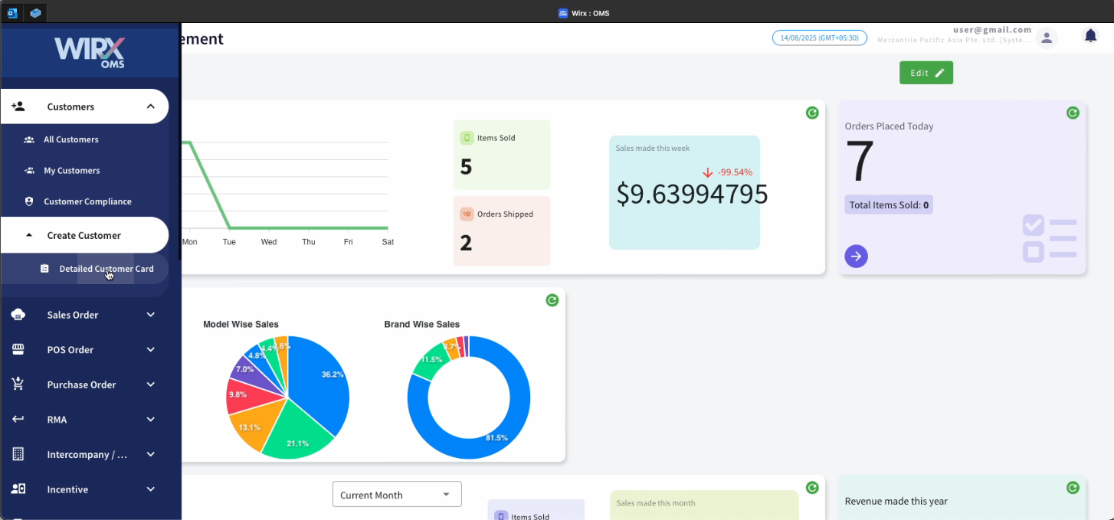
Task: Click the date and timezone badge
Action: [x=819, y=38]
